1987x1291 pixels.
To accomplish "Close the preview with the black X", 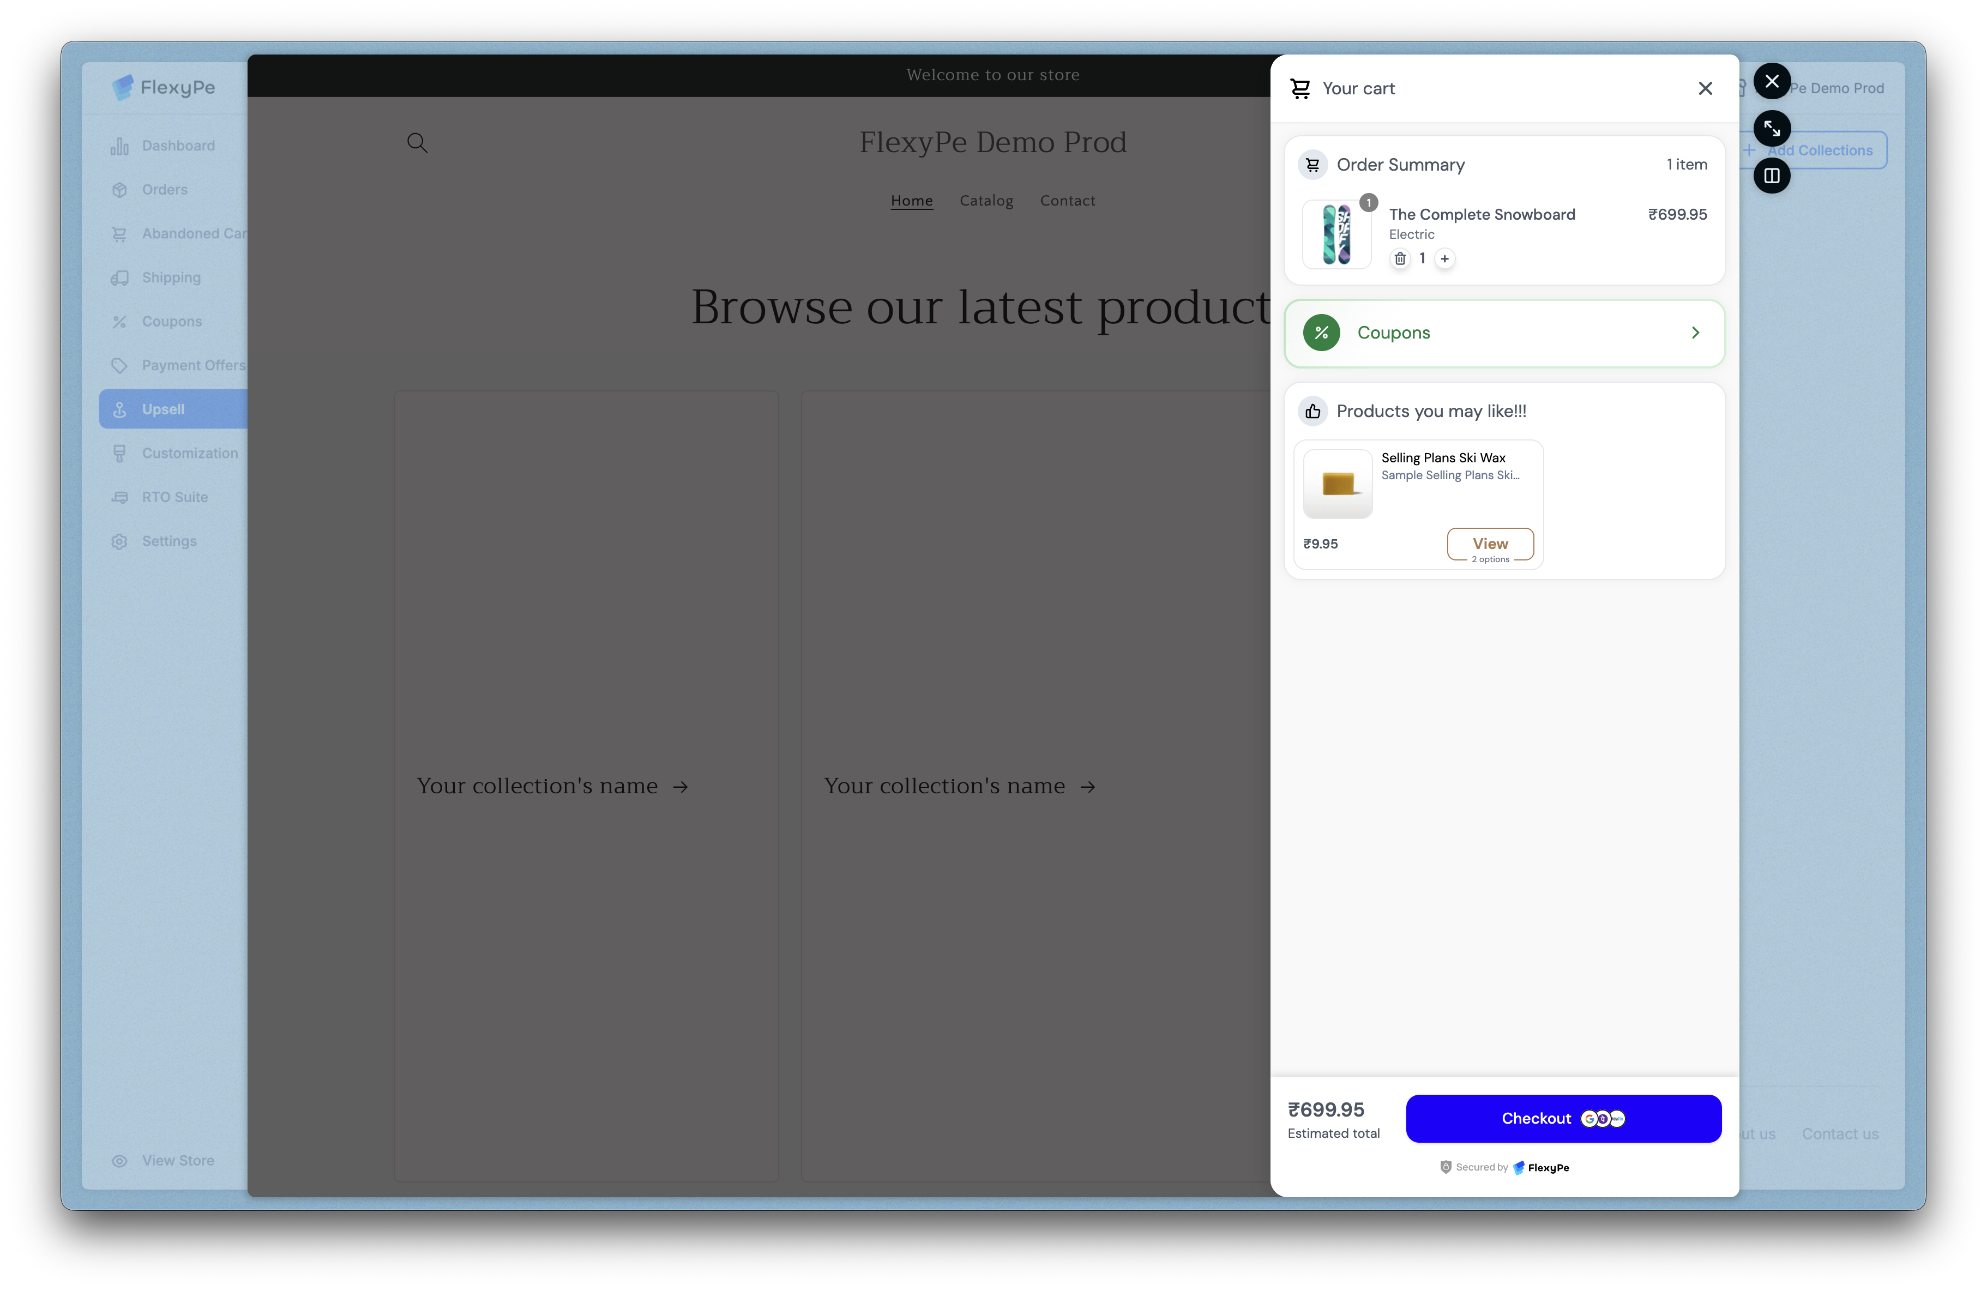I will click(1772, 81).
